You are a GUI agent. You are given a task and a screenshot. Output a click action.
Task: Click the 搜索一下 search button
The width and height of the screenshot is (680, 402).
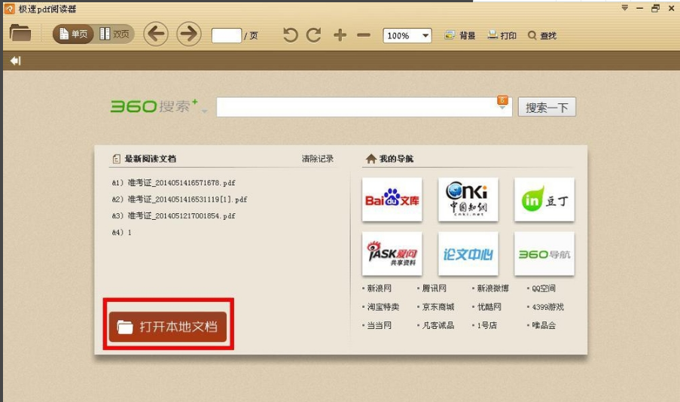click(547, 107)
